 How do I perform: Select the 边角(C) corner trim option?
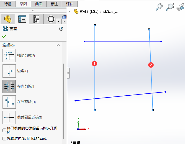click(x=9, y=71)
